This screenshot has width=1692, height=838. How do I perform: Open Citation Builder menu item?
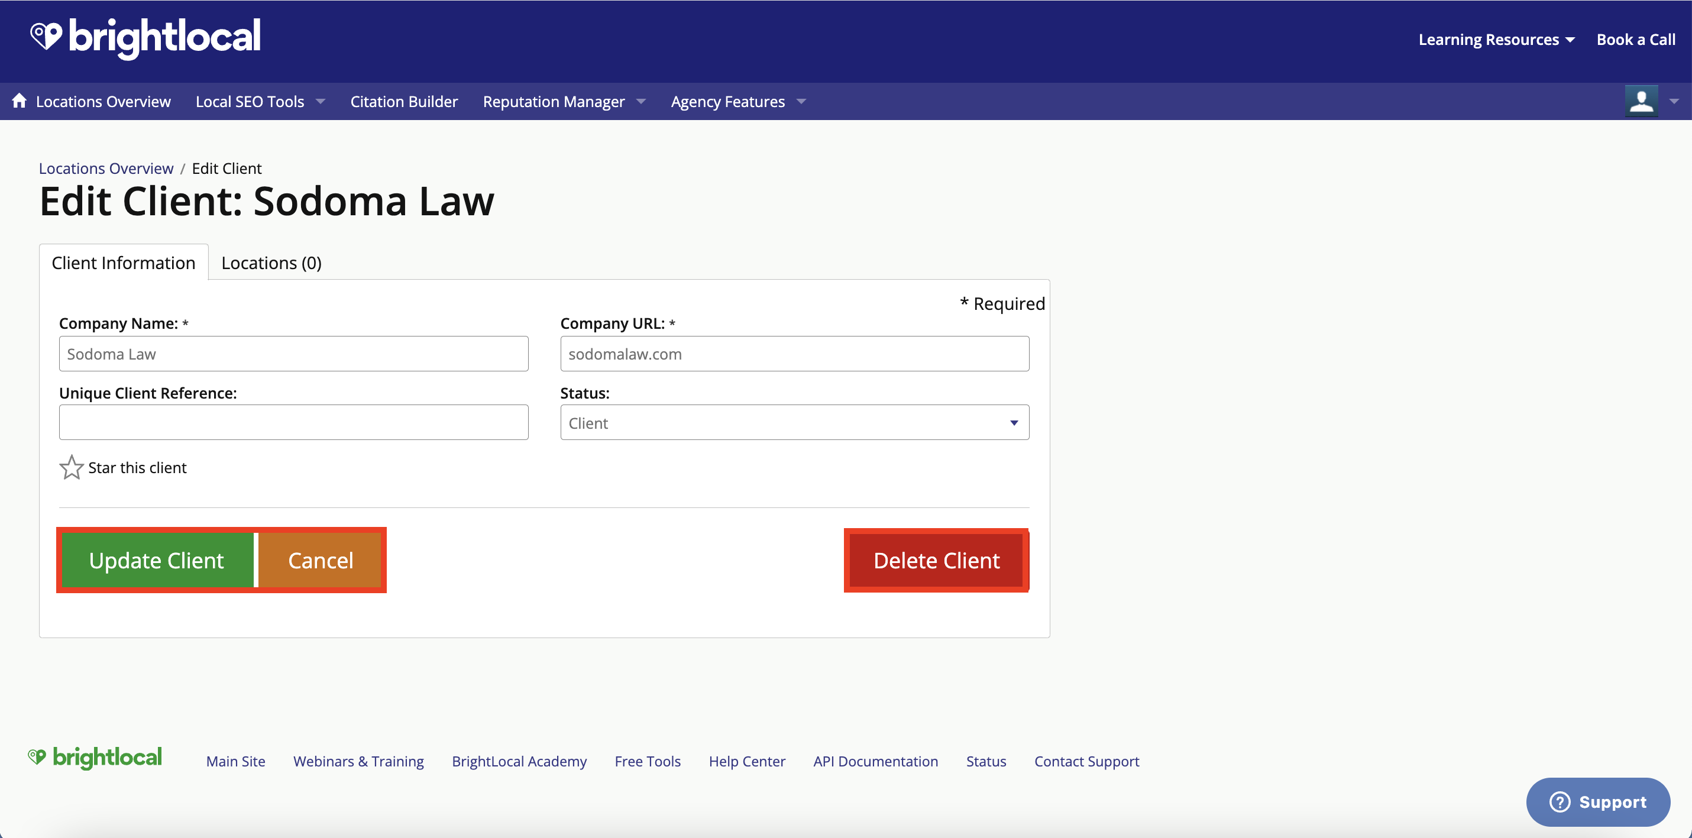404,101
